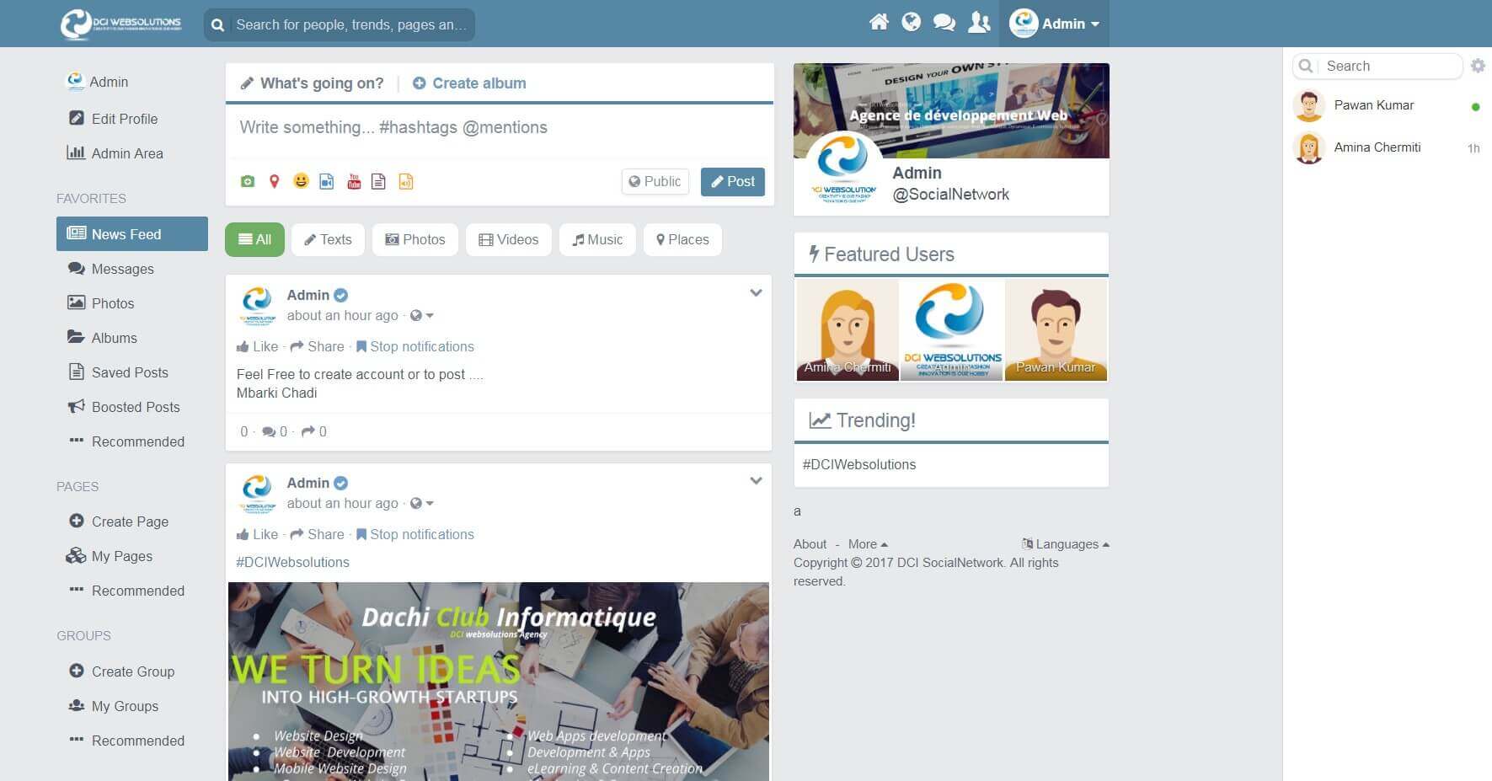Expand options chevron on first Admin post
This screenshot has height=781, width=1492.
[756, 293]
